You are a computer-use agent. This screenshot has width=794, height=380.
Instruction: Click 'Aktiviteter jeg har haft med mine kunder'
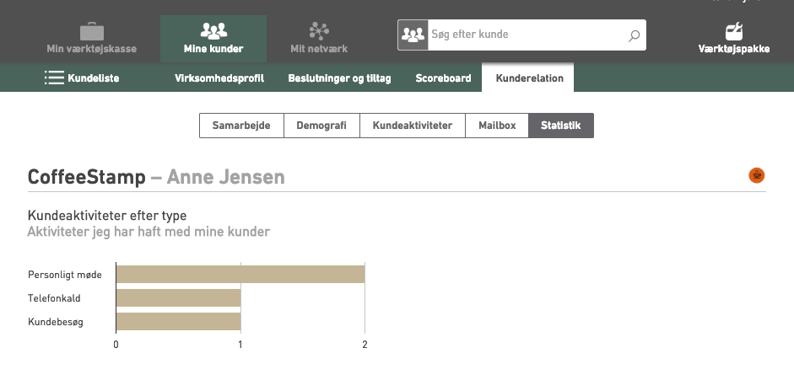[x=149, y=232]
